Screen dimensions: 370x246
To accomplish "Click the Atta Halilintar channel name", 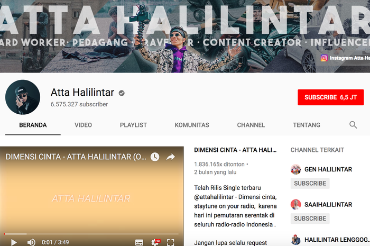I will 82,92.
